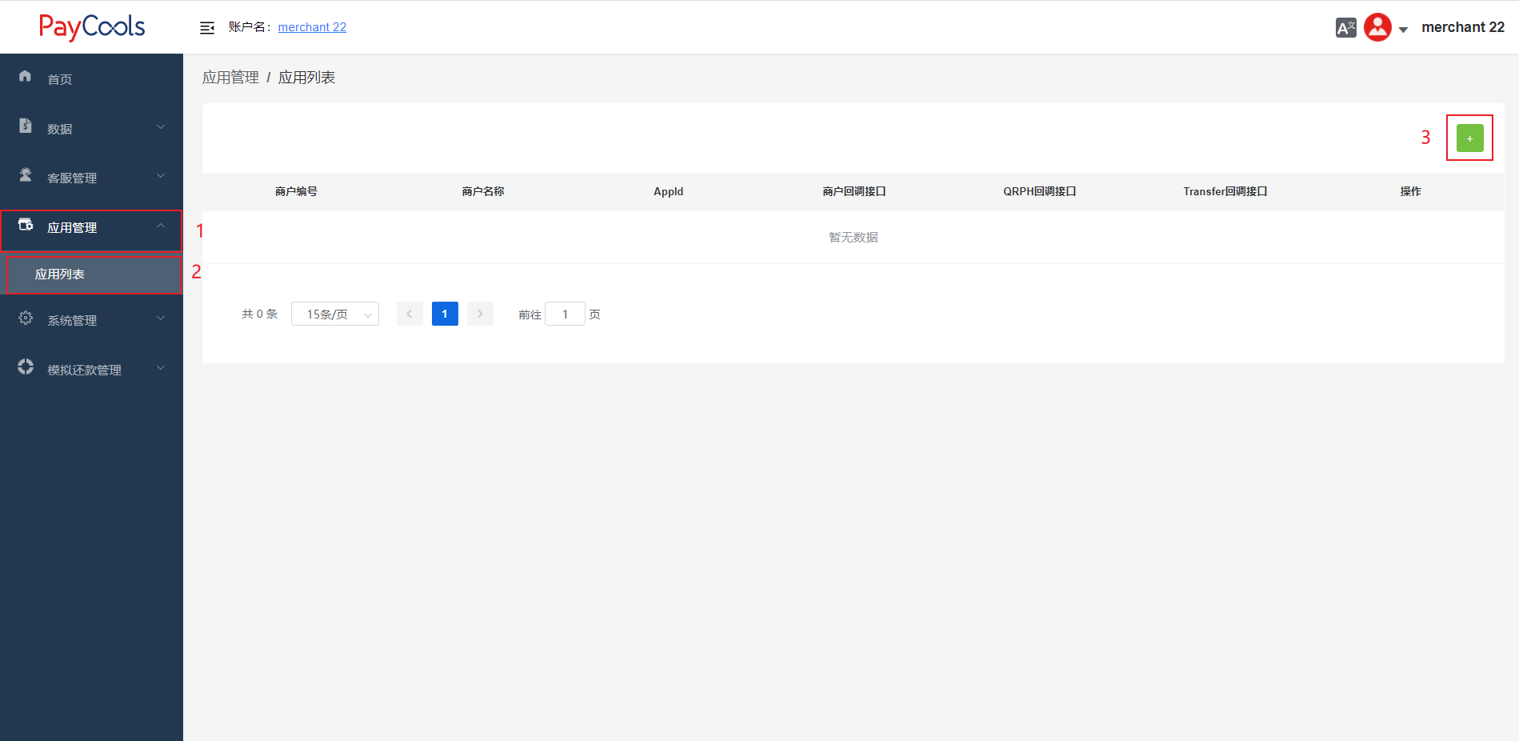Click page number 1 button

pyautogui.click(x=445, y=314)
